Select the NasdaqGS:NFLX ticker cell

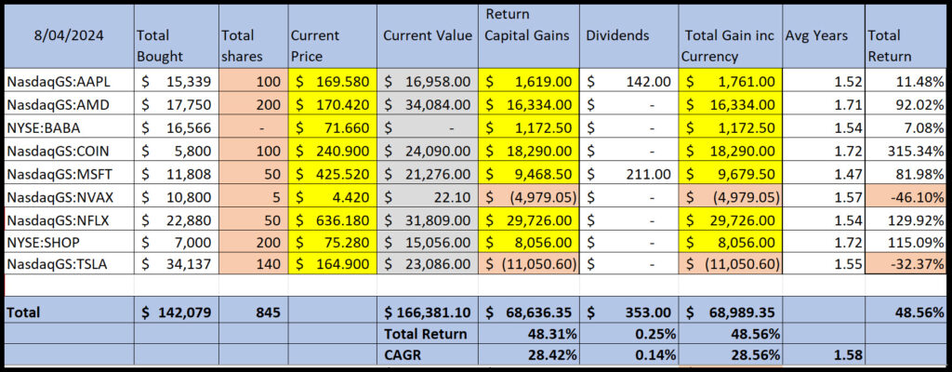pos(69,220)
